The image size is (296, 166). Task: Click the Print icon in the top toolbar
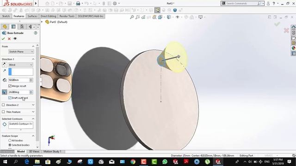[78, 3]
